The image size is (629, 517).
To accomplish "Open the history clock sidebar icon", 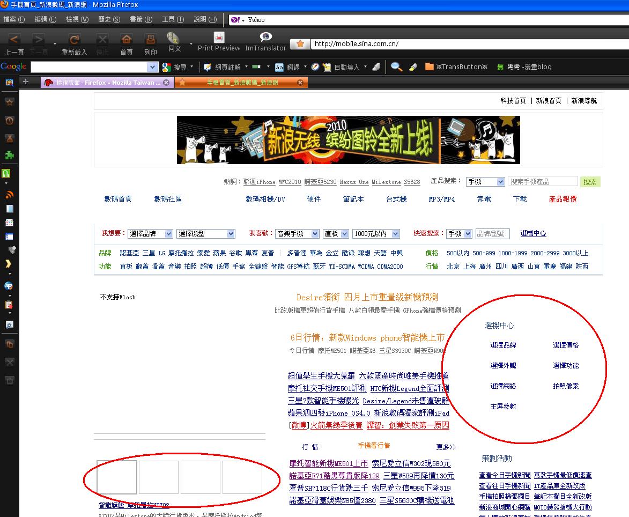I will [x=9, y=121].
